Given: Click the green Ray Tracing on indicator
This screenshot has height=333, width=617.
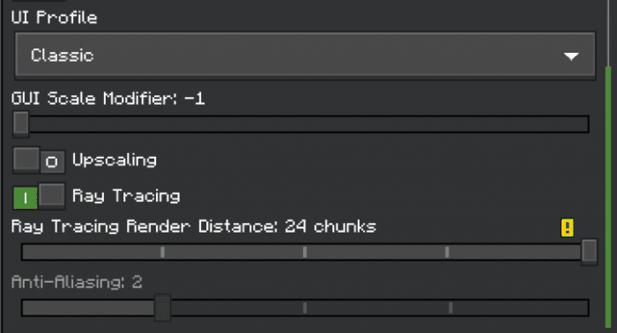Looking at the screenshot, I should [x=26, y=197].
